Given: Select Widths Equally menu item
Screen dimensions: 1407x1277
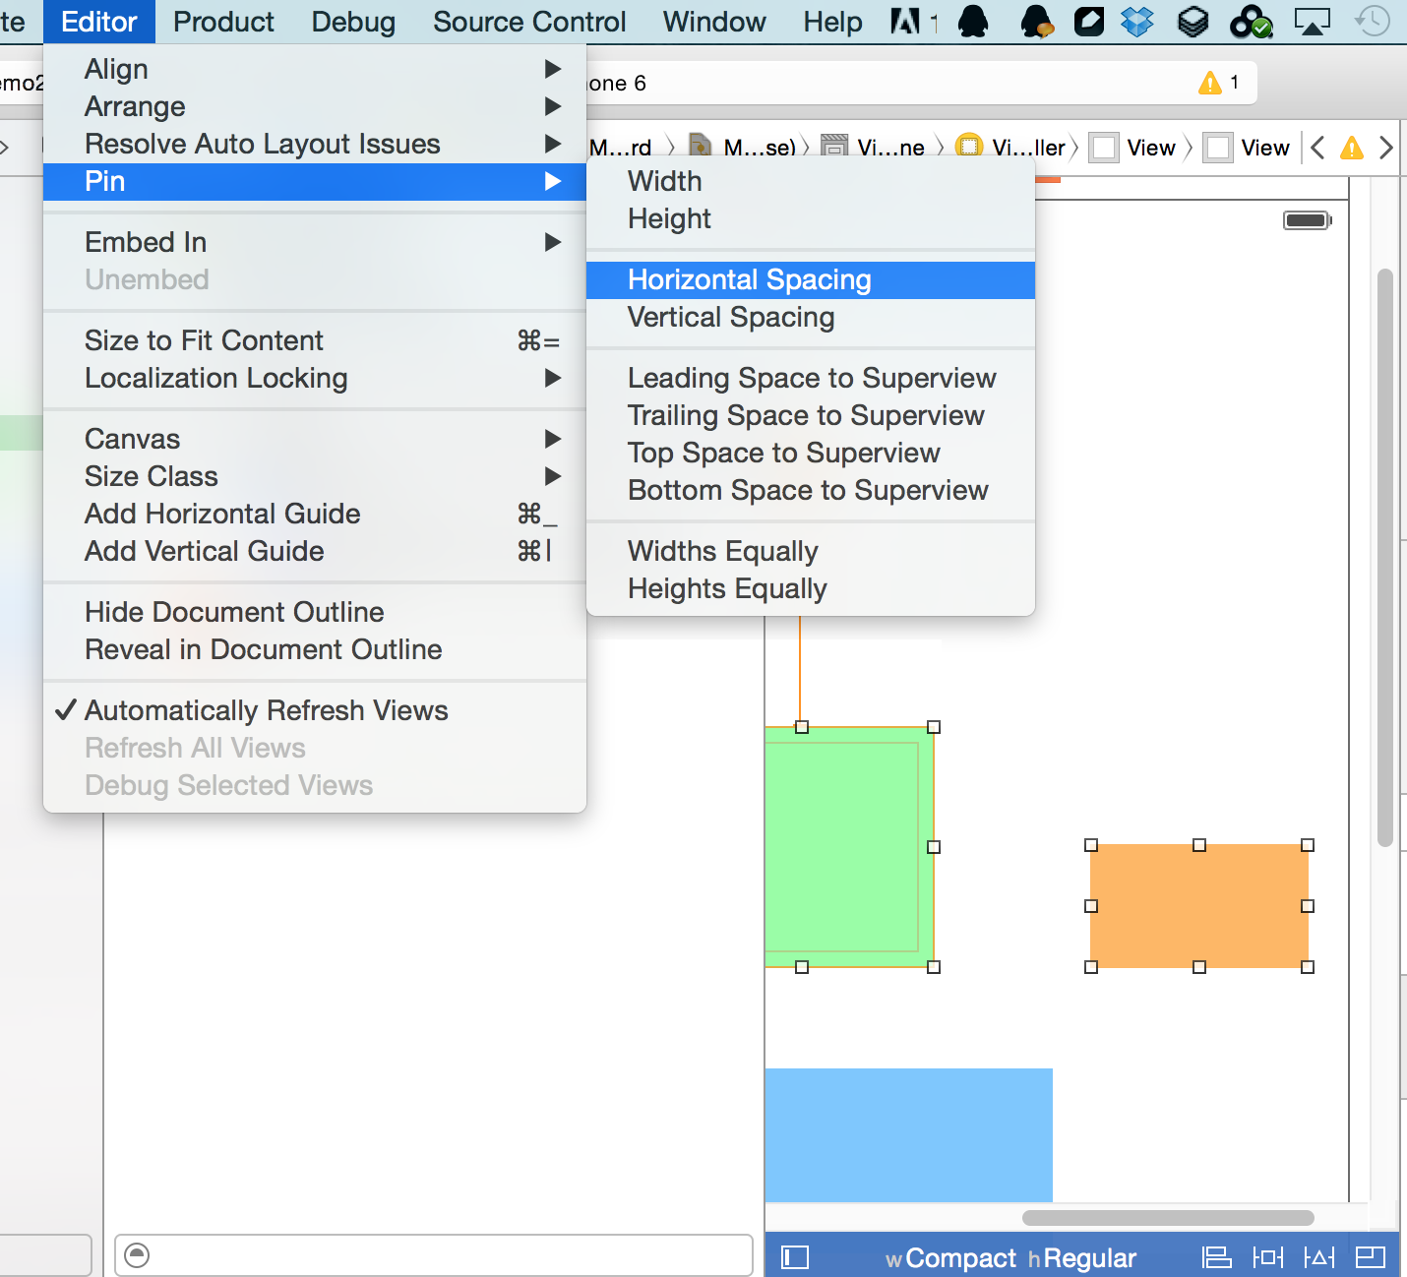Looking at the screenshot, I should click(x=722, y=551).
